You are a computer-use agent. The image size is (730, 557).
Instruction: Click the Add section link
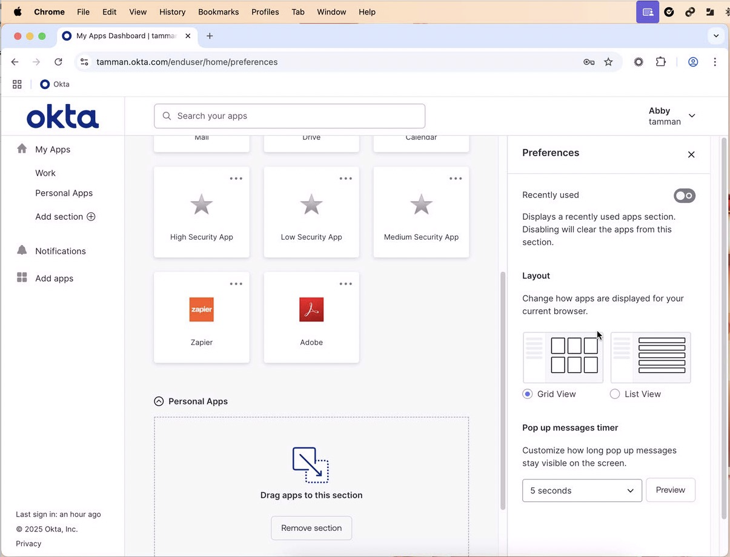point(59,217)
